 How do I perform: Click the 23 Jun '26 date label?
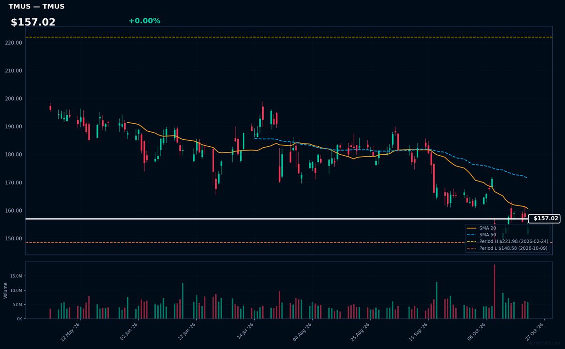click(x=186, y=332)
